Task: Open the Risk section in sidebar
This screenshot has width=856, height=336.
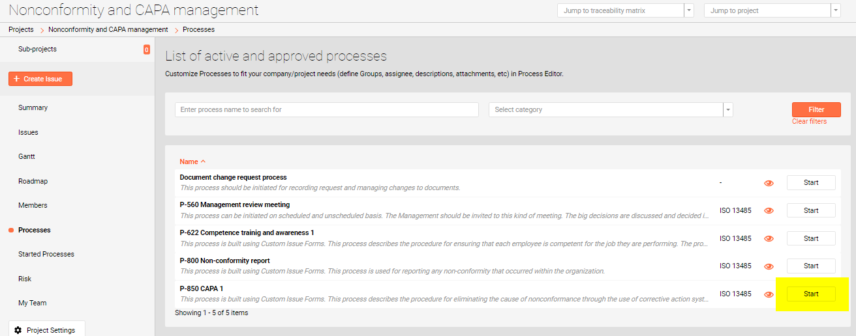Action: click(x=25, y=279)
